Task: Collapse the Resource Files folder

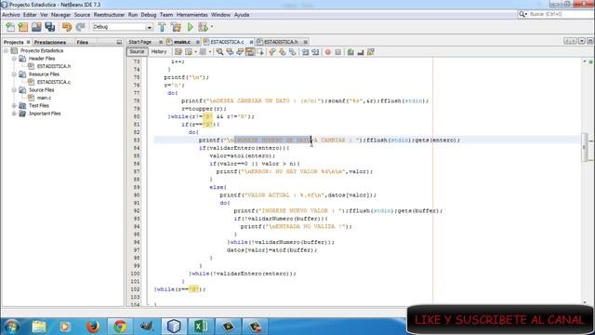Action: (x=14, y=74)
